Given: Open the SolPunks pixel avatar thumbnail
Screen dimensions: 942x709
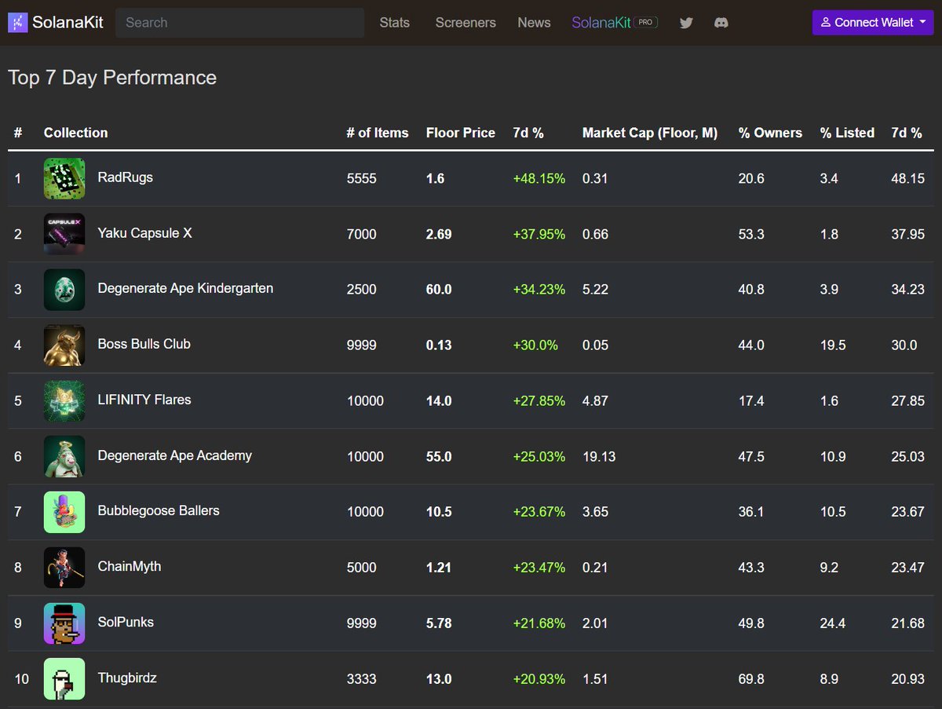Looking at the screenshot, I should 64,623.
